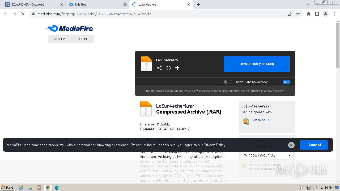Switch to Exla files tab

click(x=97, y=5)
